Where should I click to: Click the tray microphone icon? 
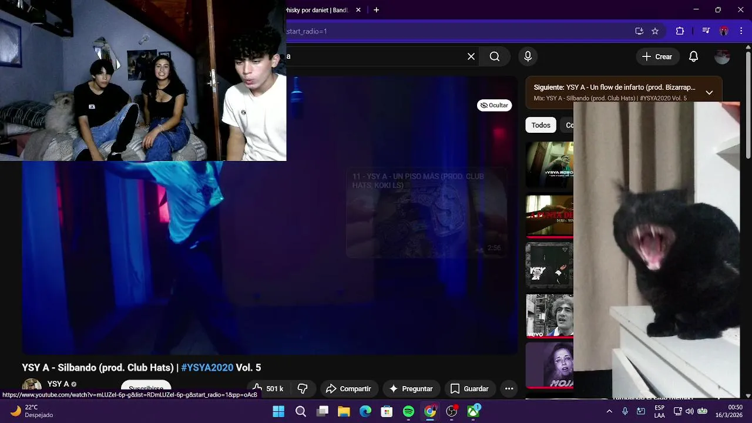click(x=625, y=411)
